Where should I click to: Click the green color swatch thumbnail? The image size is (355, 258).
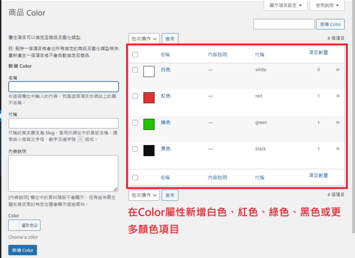[149, 124]
